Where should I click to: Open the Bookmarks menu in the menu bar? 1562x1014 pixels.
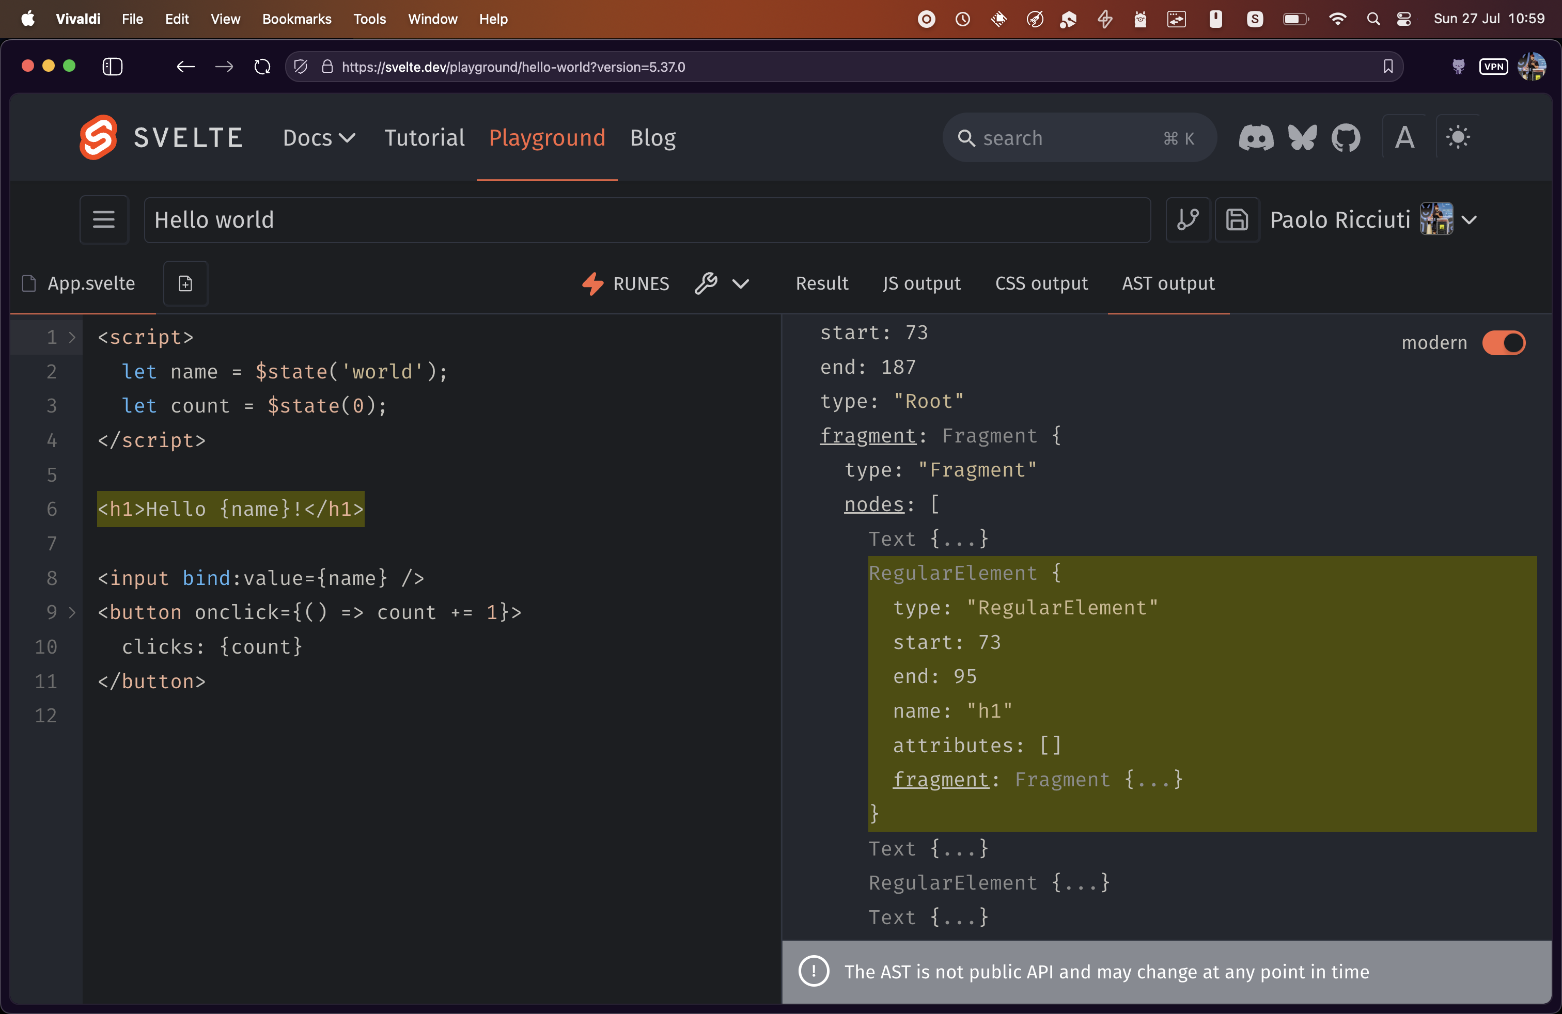click(x=296, y=19)
